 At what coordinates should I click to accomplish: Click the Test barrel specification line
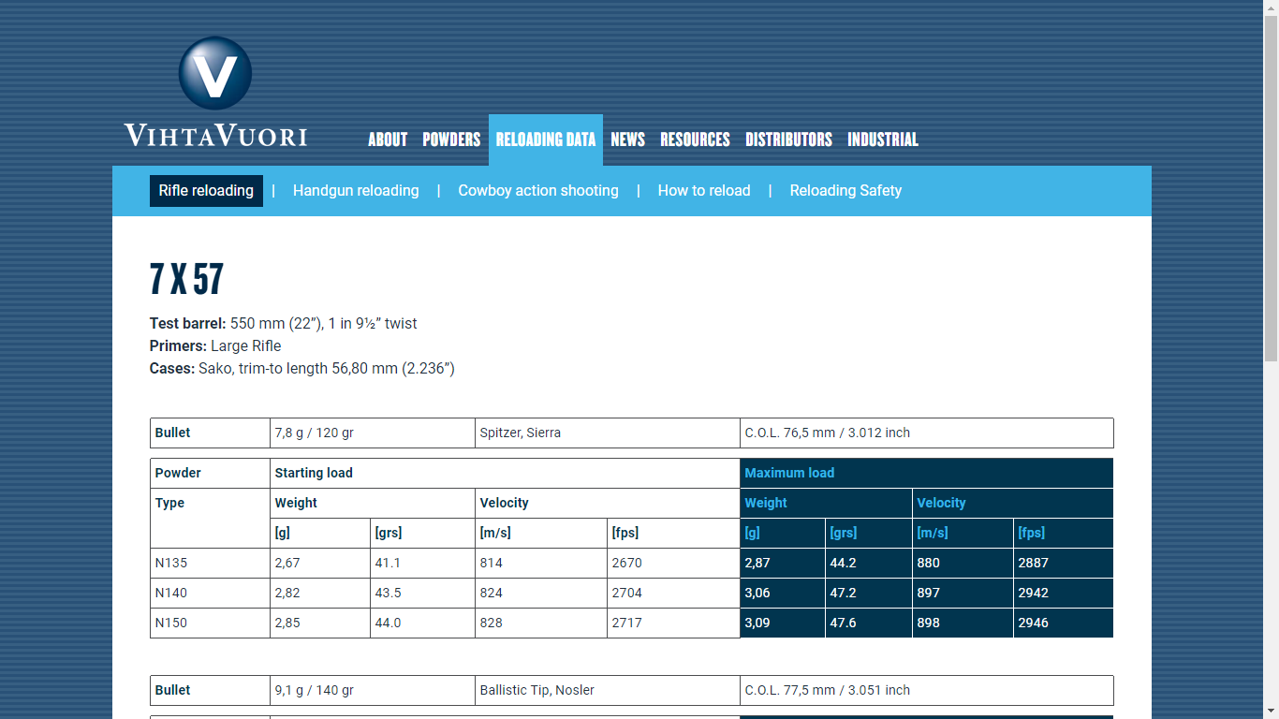pos(284,324)
